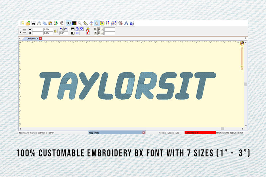The image size is (266, 177).
Task: Print the design using the printer icon
Action: pyautogui.click(x=39, y=23)
